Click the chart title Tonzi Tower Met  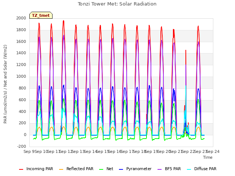(117, 4)
